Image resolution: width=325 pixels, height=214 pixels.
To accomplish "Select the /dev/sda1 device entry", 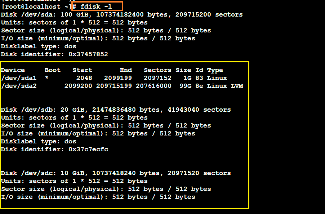I will tap(13, 78).
